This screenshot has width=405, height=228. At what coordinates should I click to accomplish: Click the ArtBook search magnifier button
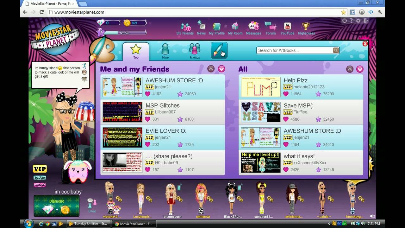[336, 50]
